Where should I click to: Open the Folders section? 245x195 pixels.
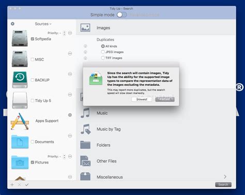click(156, 145)
